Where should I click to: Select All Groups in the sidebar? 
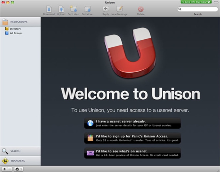pos(16,33)
